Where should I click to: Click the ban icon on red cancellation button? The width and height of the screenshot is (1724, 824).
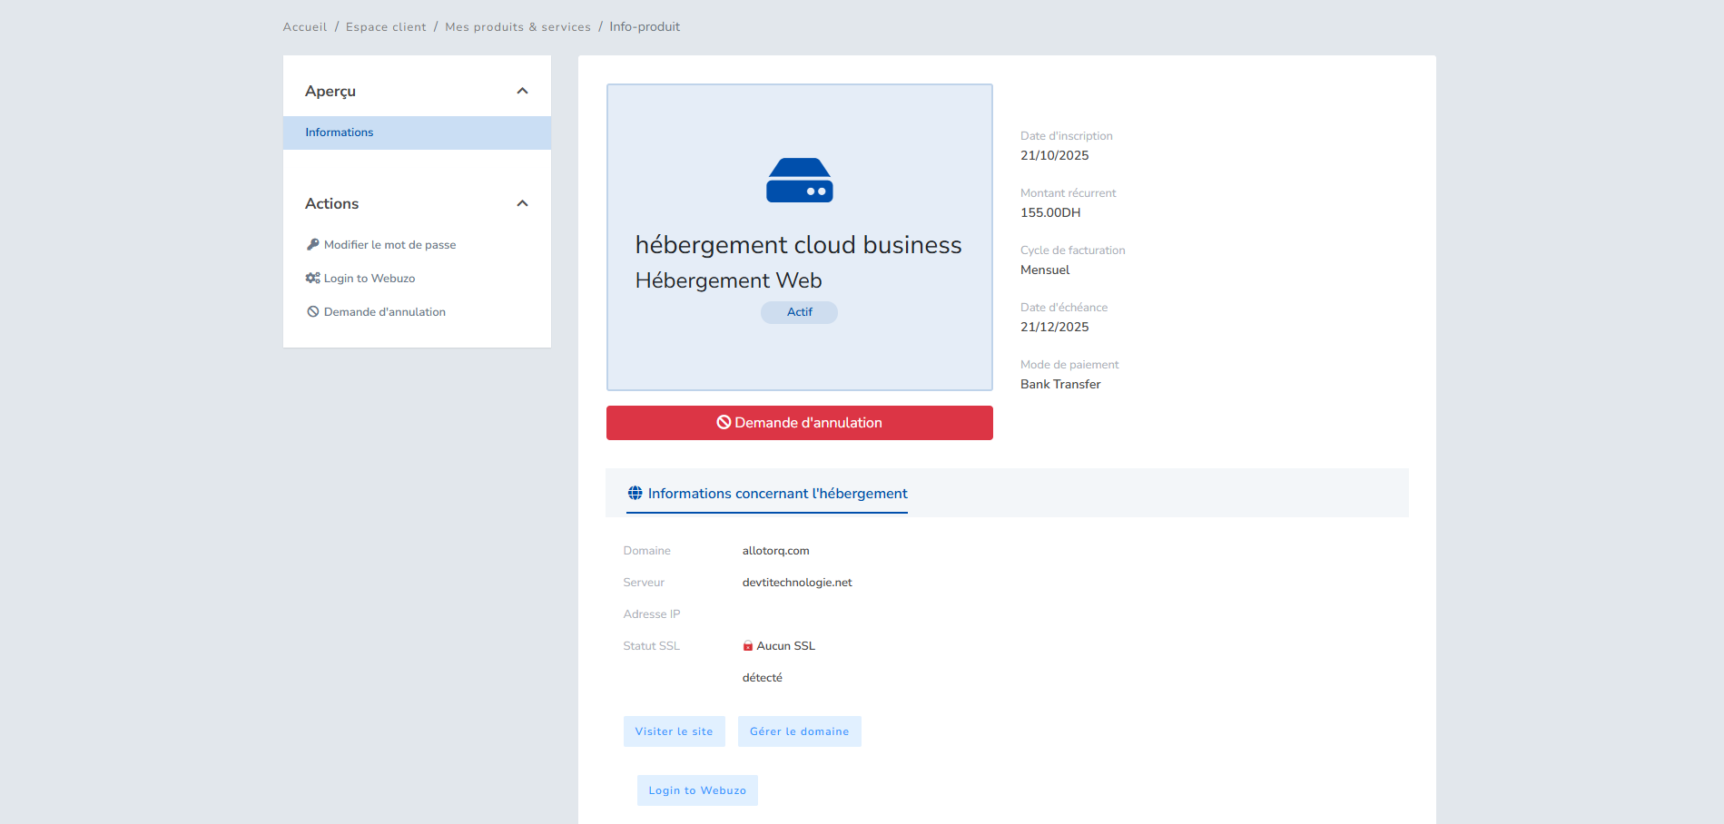[724, 423]
